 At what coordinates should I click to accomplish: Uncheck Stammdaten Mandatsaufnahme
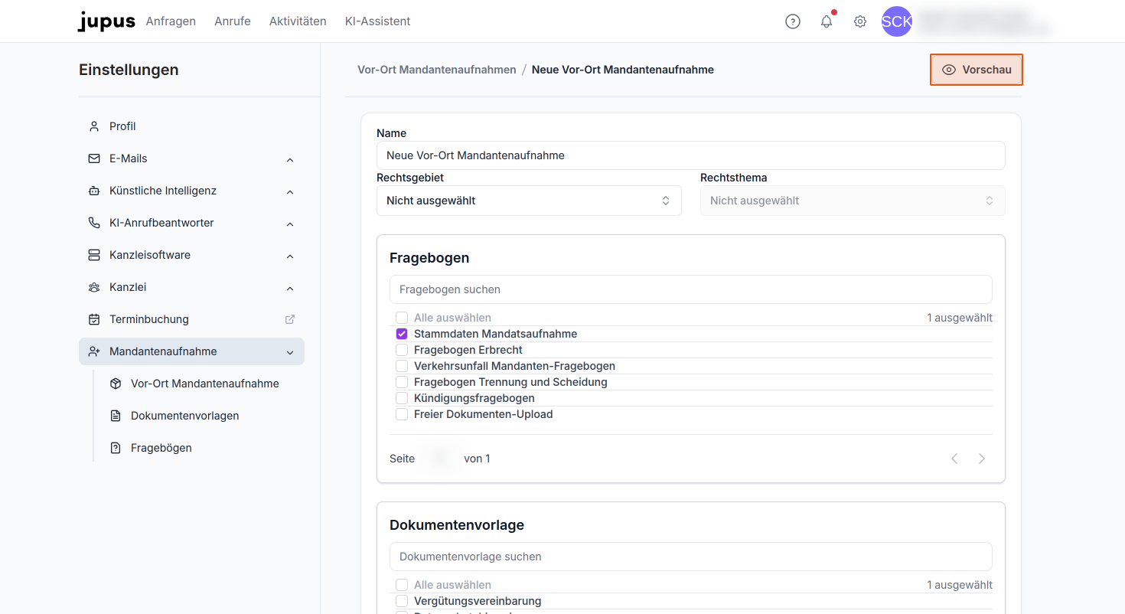[402, 334]
